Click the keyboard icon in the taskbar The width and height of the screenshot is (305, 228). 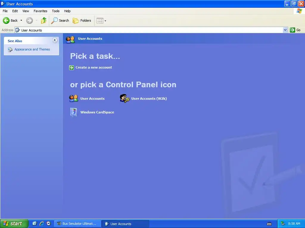point(269,224)
